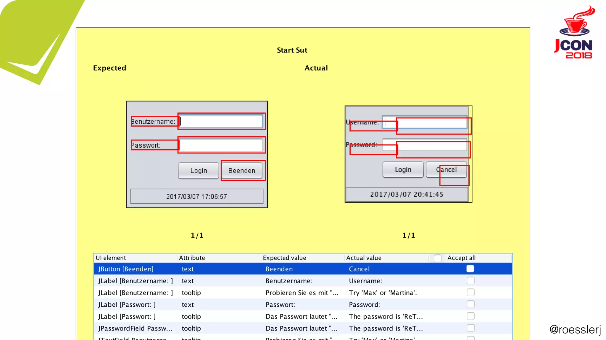This screenshot has height=340, width=606.
Task: Click Login button in Actual screenshot
Action: point(403,170)
